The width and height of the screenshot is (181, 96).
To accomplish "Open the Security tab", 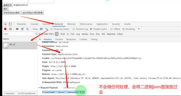I will click(x=116, y=24).
